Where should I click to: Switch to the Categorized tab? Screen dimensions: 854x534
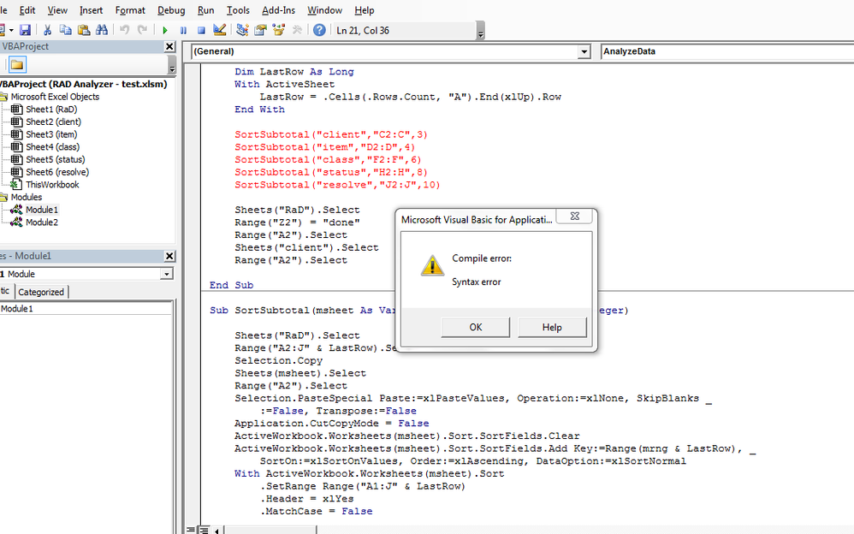point(40,292)
